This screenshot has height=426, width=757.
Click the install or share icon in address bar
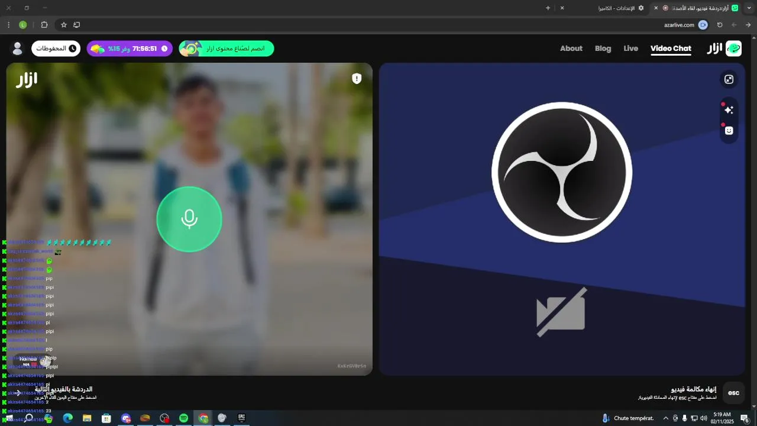[x=76, y=25]
